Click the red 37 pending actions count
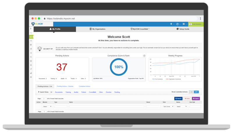 tap(62, 67)
